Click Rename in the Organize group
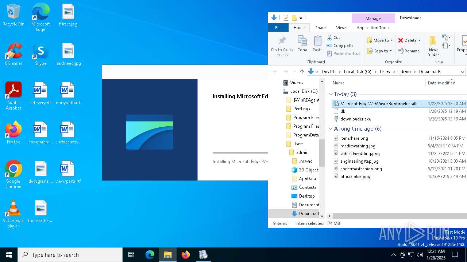This screenshot has width=467, height=262. (409, 51)
